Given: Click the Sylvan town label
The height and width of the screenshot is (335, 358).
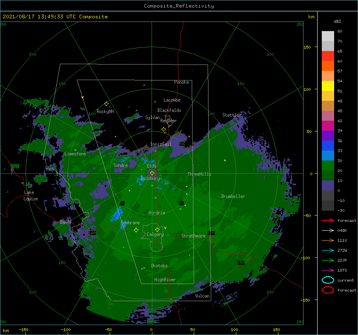Looking at the screenshot, I should (x=152, y=118).
